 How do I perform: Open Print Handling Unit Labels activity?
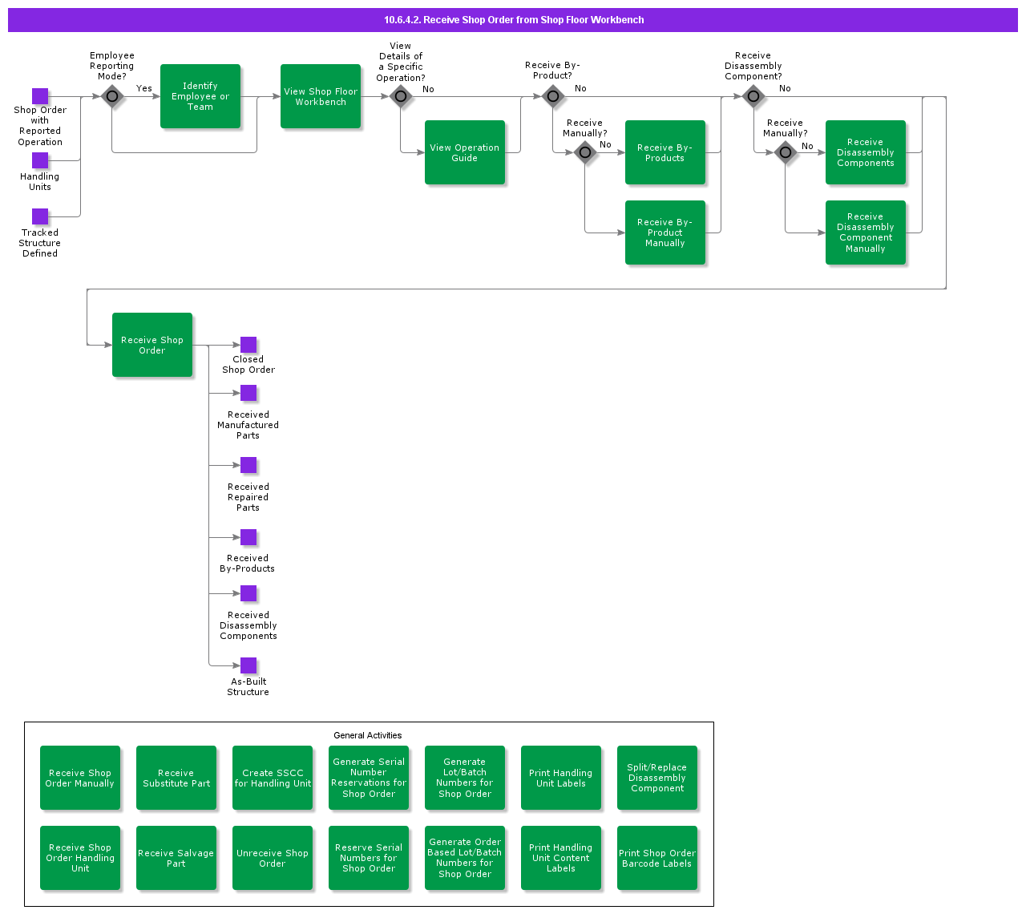561,778
